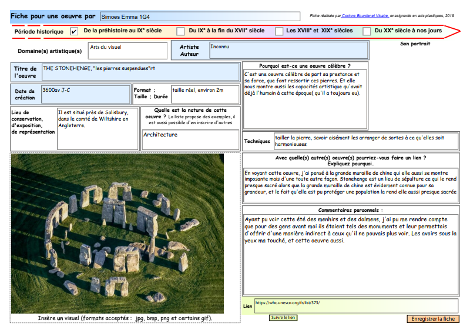Click the Pourquoi oeuvre célèbre text area
This screenshot has height=333, width=470.
pyautogui.click(x=305, y=99)
